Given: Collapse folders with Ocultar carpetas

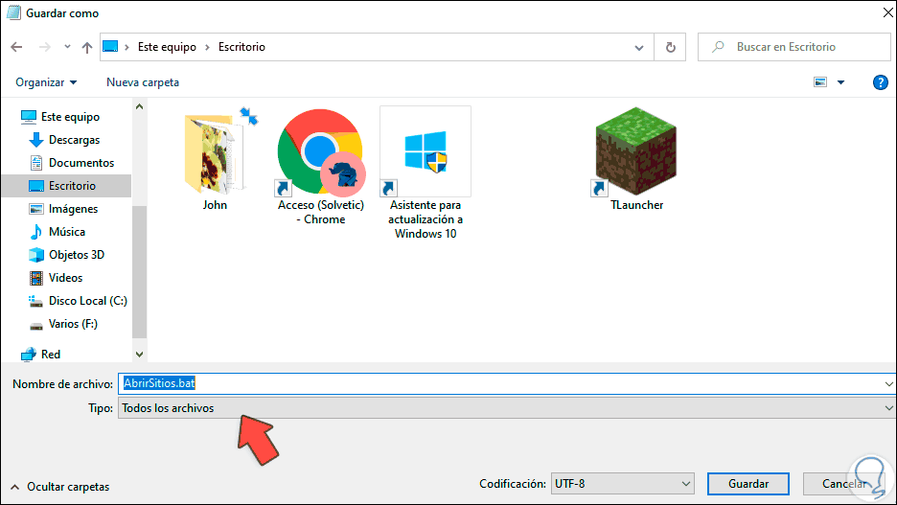Looking at the screenshot, I should tap(60, 487).
